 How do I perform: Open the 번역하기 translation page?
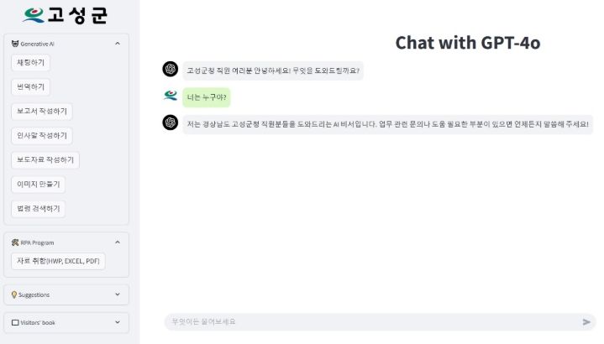[31, 87]
